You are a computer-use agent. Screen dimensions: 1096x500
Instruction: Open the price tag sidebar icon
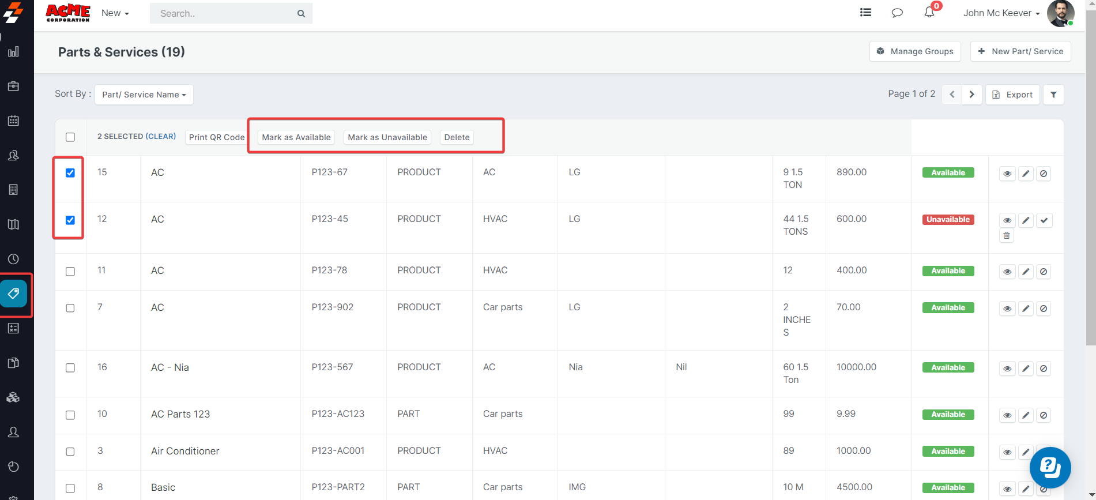(14, 294)
